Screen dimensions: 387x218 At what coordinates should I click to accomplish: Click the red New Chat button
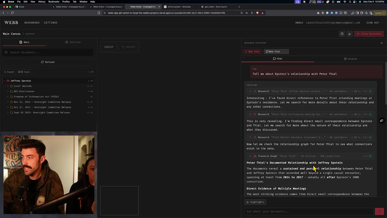(252, 51)
